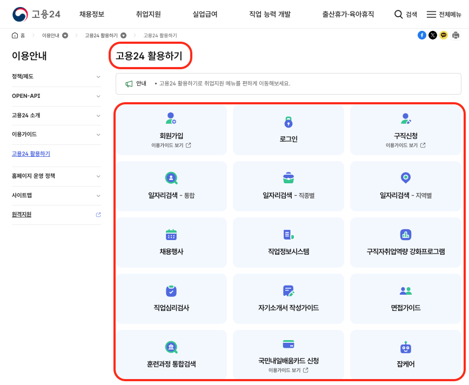The height and width of the screenshot is (385, 469).
Task: Open the 이용안내 breadcrumb dropdown arrow
Action: pyautogui.click(x=65, y=35)
